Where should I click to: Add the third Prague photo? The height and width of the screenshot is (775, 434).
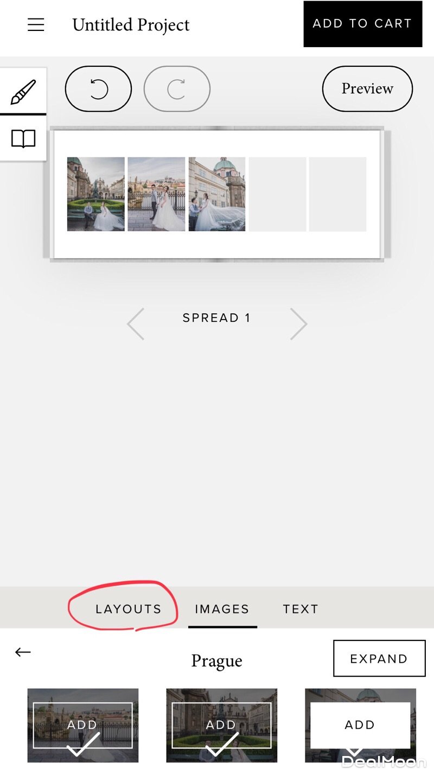point(360,725)
